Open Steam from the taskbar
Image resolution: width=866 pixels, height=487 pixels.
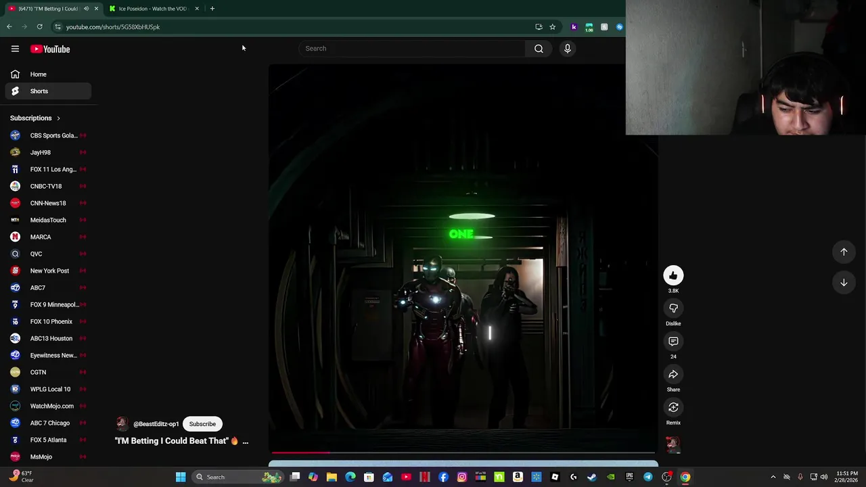tap(592, 477)
